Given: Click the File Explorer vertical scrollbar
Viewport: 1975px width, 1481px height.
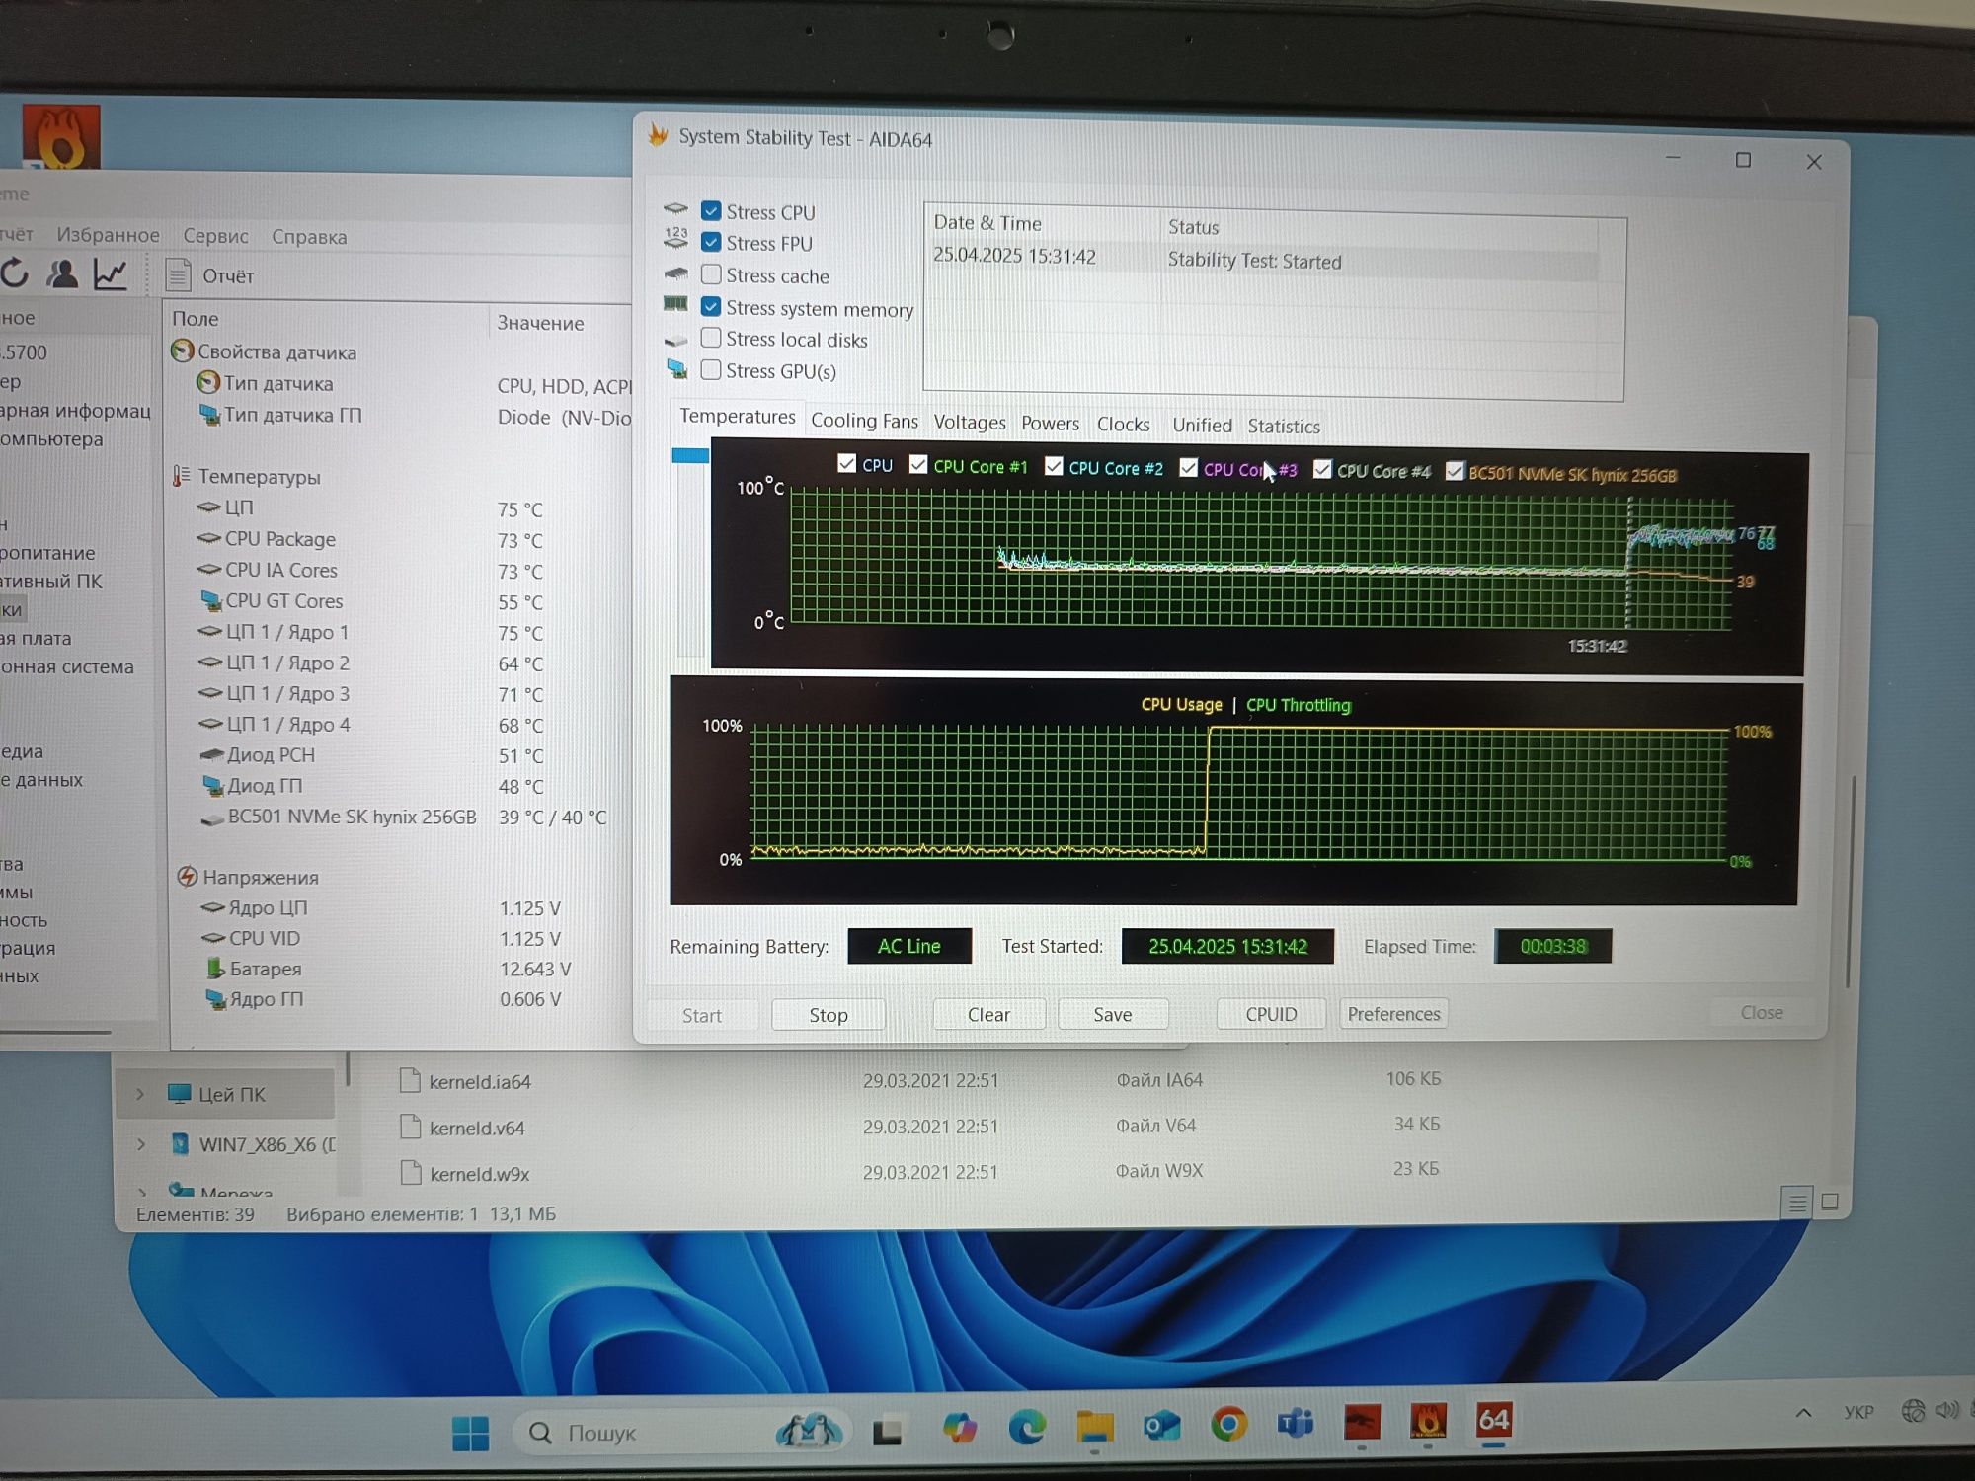Looking at the screenshot, I should coord(1853,881).
